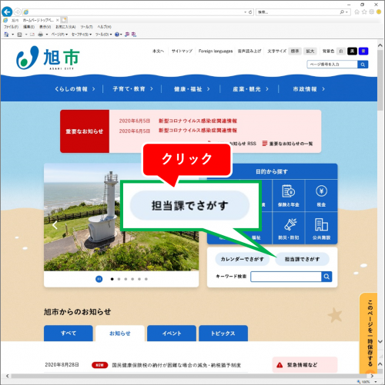Open the Foreign languages link
Screen dimensions: 385x385
pyautogui.click(x=216, y=51)
